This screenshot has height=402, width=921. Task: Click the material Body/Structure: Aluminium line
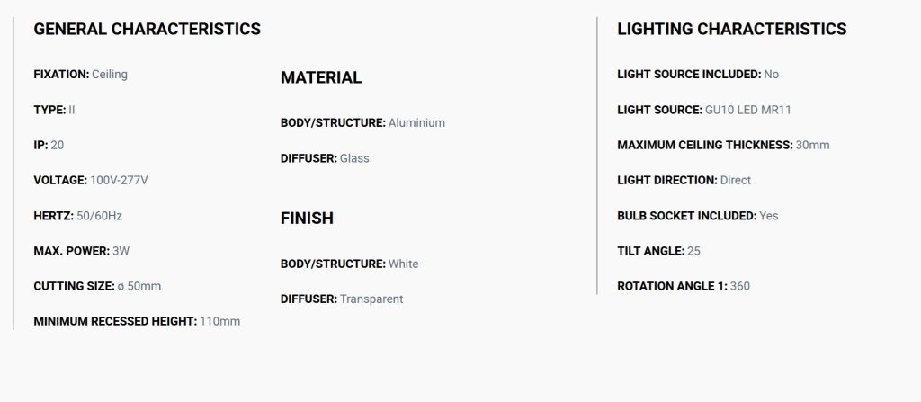pyautogui.click(x=362, y=123)
